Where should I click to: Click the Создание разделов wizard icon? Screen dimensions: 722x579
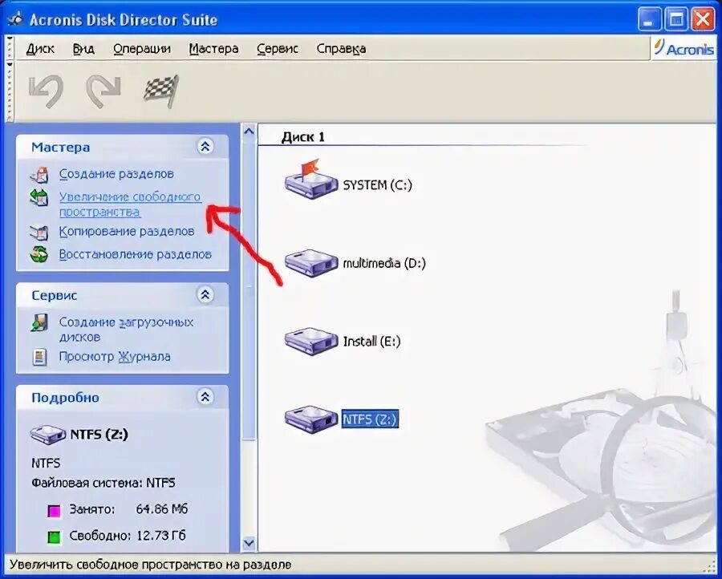[x=39, y=175]
